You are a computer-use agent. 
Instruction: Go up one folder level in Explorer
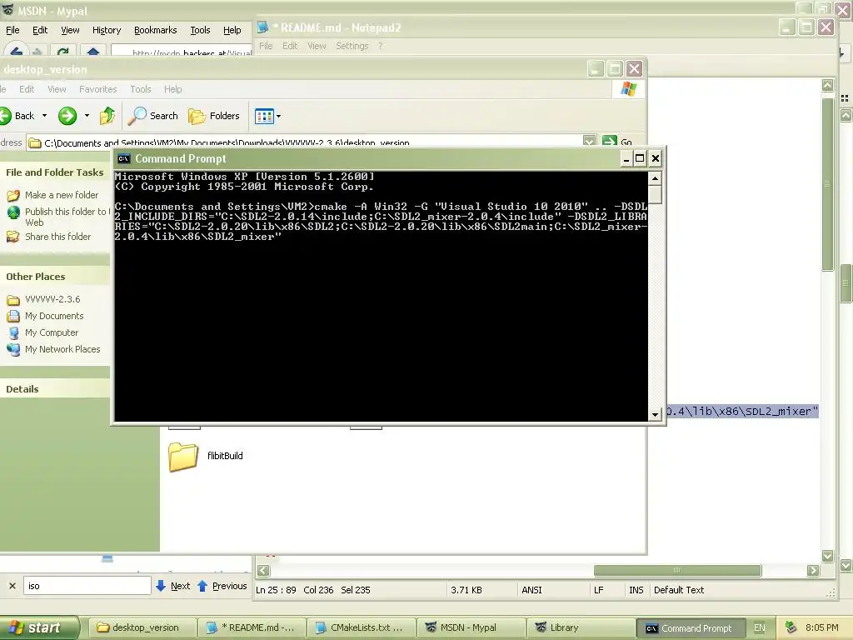[107, 115]
